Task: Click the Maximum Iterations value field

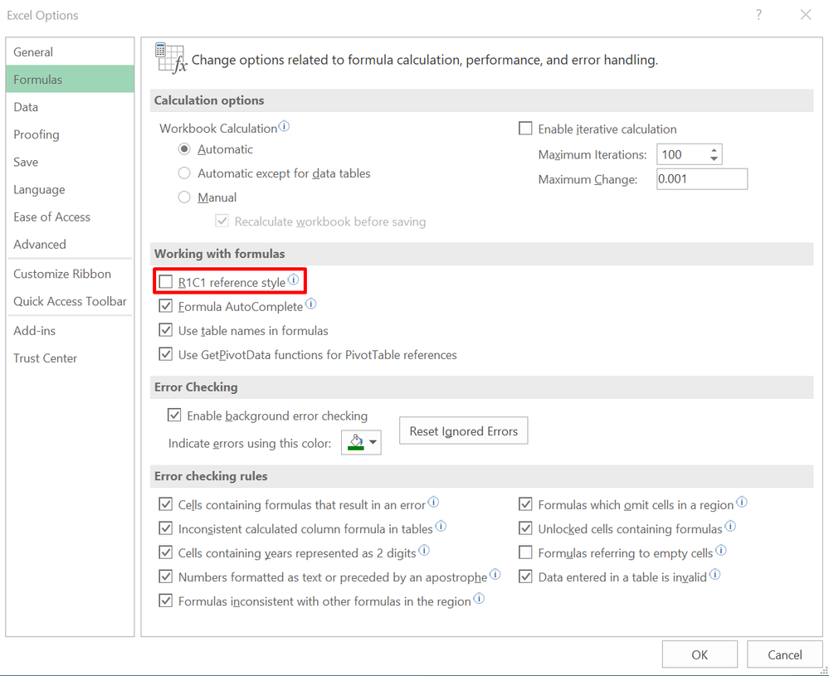Action: [x=683, y=154]
